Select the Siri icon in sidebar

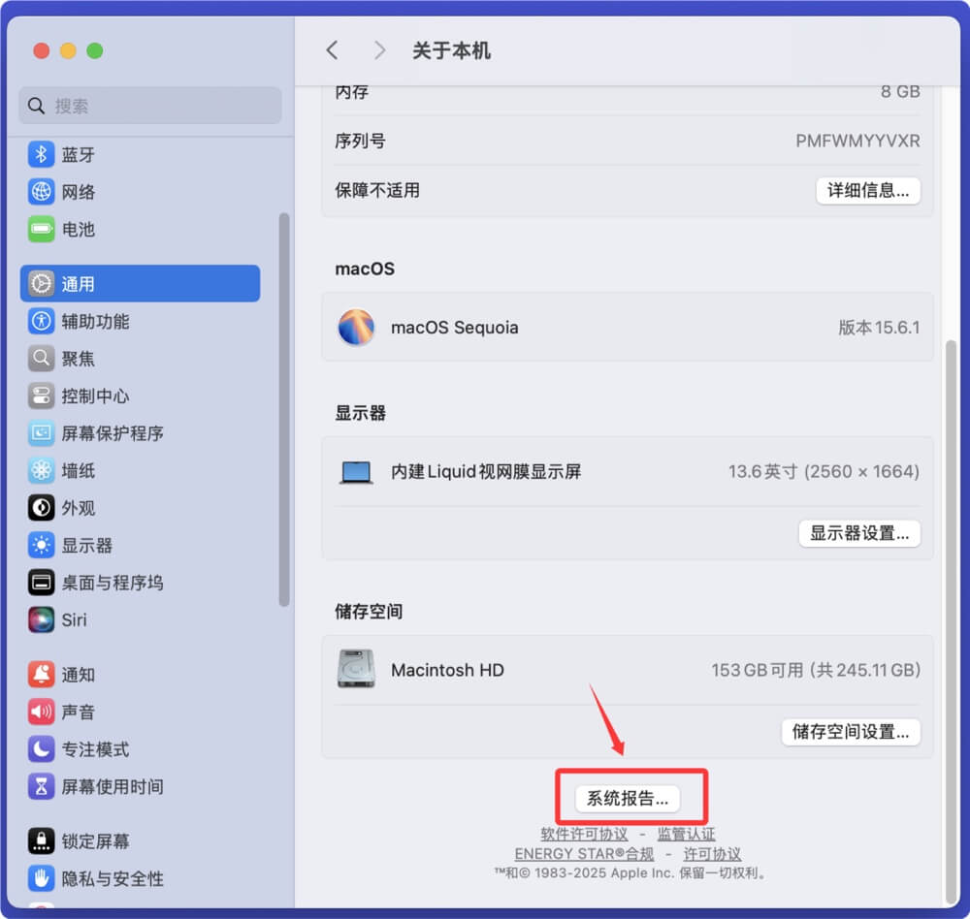click(41, 619)
